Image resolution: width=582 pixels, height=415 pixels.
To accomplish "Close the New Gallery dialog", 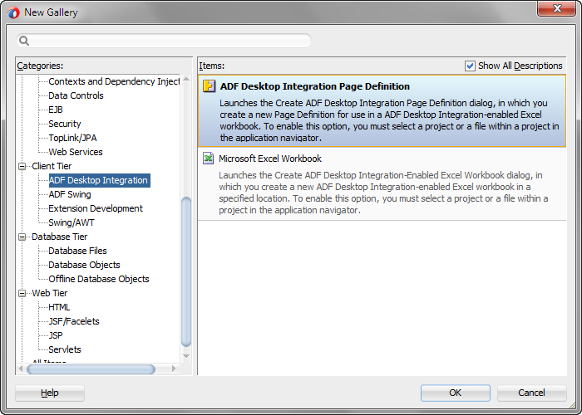I will pyautogui.click(x=556, y=8).
